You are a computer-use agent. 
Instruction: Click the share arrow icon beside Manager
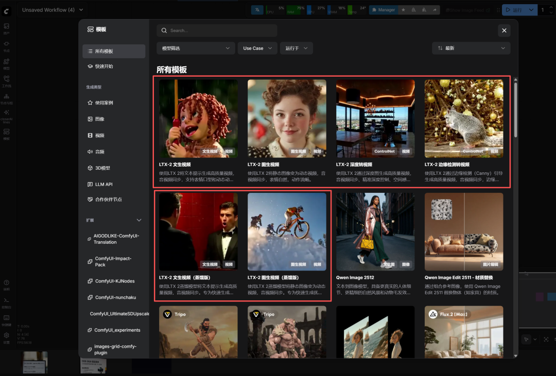[435, 10]
